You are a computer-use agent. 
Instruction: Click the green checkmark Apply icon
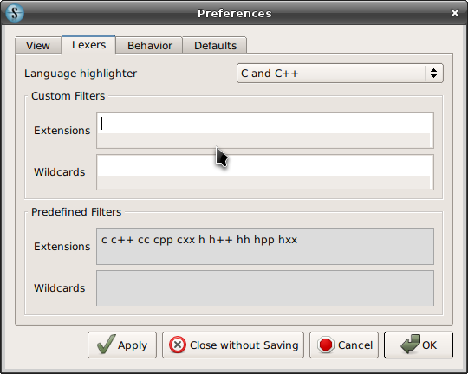point(106,345)
